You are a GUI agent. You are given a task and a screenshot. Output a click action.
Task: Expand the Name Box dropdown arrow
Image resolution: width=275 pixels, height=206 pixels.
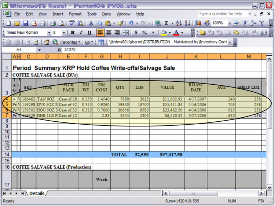tap(39, 50)
